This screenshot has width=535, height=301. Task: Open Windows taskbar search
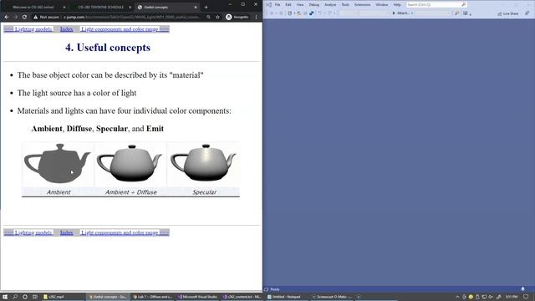coord(15,297)
